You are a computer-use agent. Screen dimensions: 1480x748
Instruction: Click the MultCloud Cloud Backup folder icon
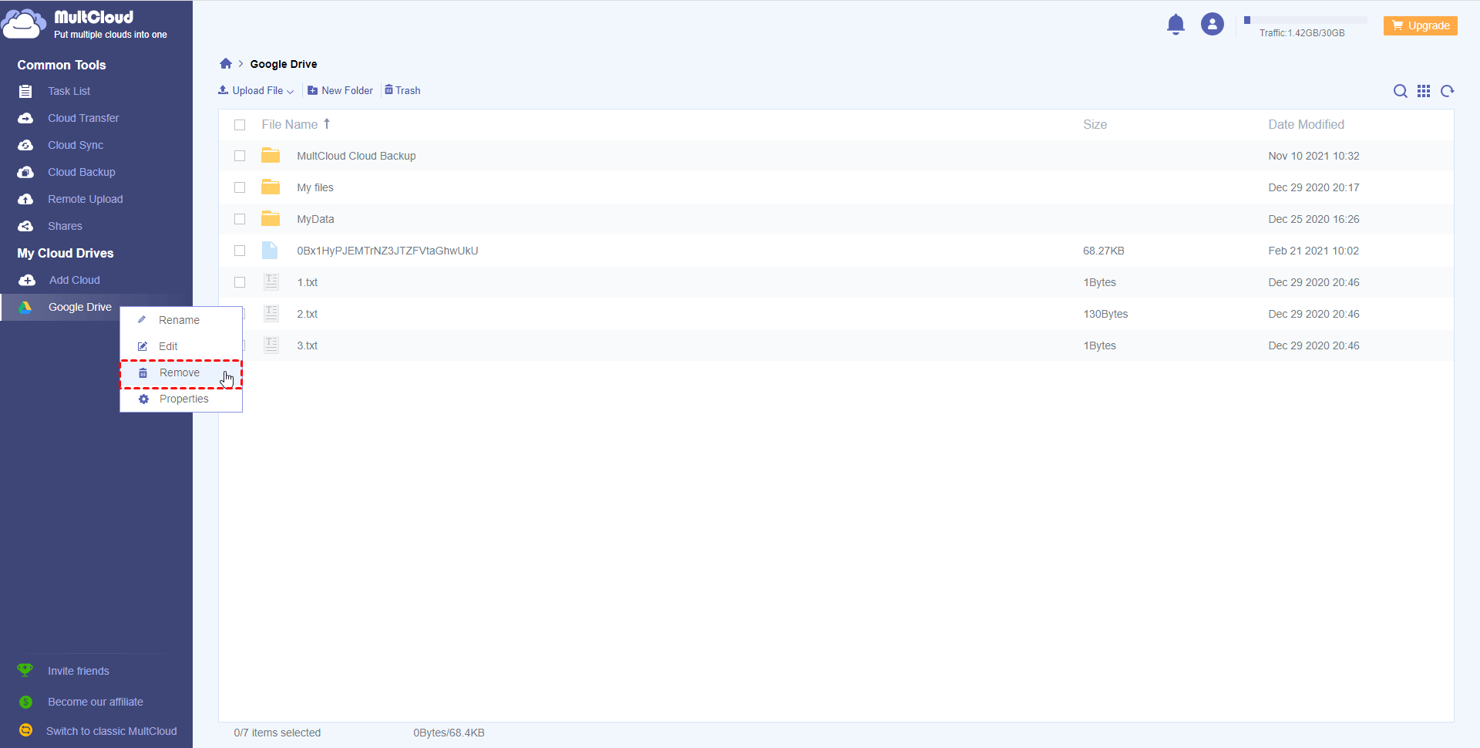(x=271, y=155)
